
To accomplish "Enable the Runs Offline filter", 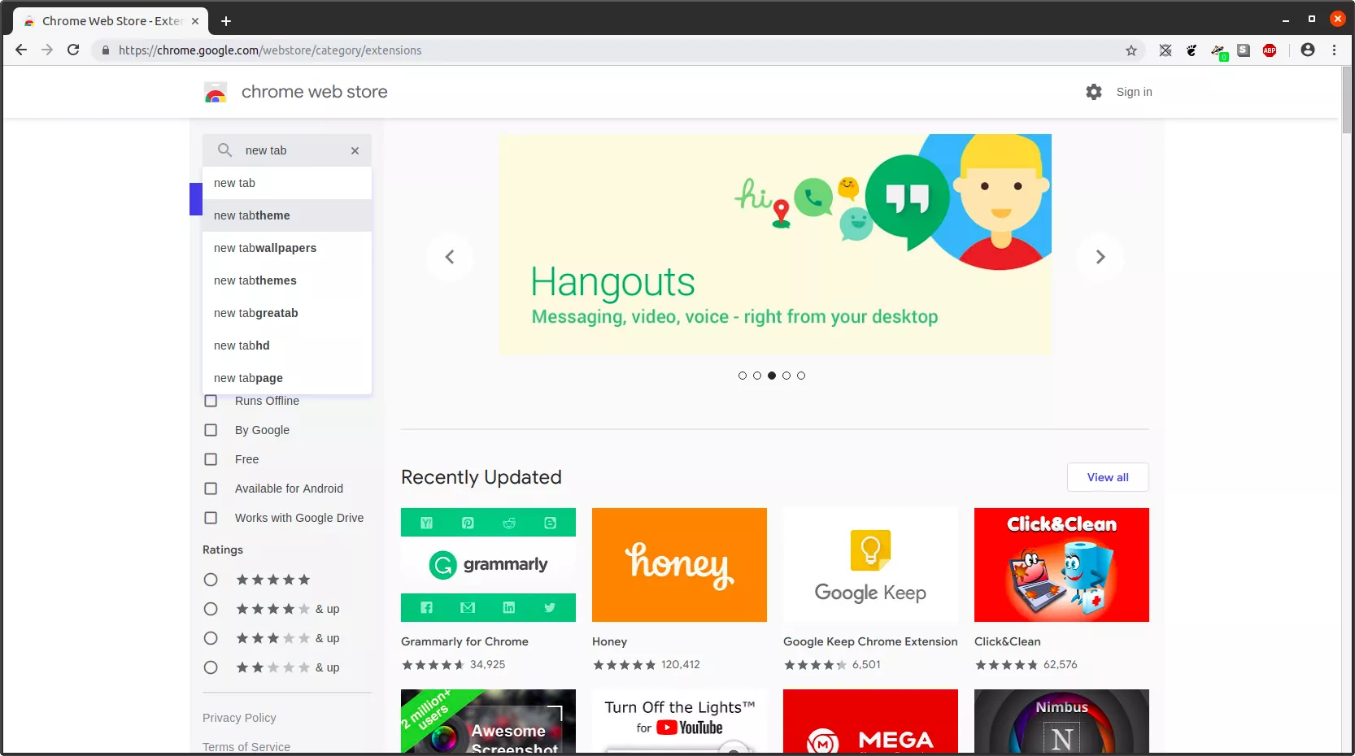I will pyautogui.click(x=211, y=401).
